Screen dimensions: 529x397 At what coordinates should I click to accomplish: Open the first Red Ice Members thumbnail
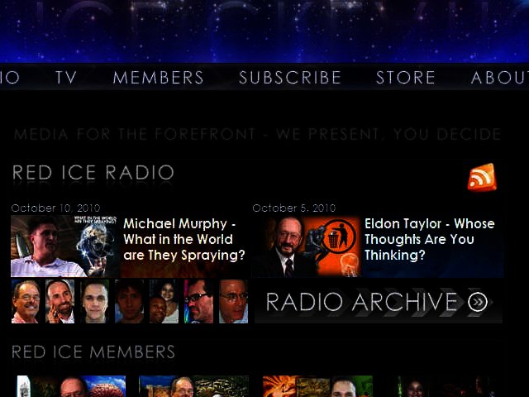70,387
